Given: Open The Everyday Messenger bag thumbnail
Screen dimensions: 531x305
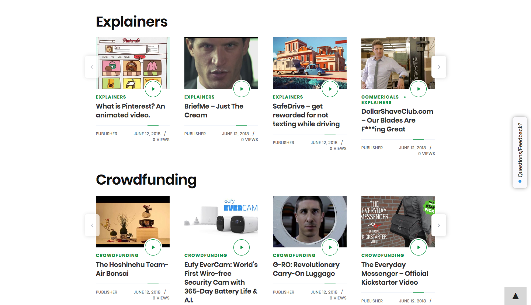Looking at the screenshot, I should point(398,222).
